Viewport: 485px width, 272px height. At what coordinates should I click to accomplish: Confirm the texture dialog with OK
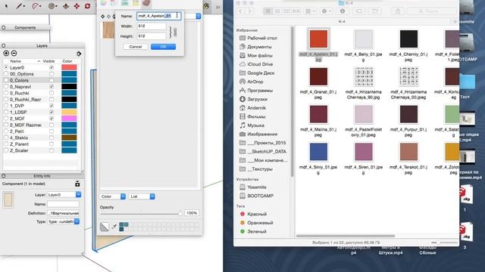pos(164,47)
